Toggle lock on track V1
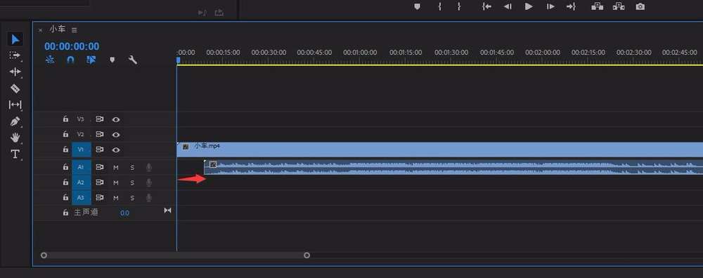 (x=65, y=150)
